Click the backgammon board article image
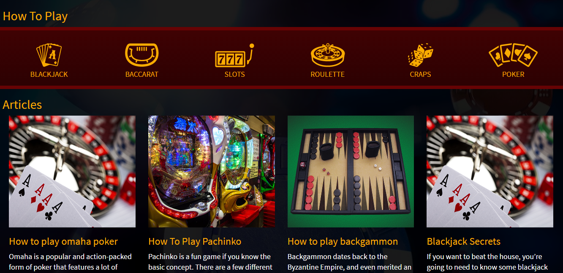Viewport: 563px width, 273px height. tap(351, 171)
